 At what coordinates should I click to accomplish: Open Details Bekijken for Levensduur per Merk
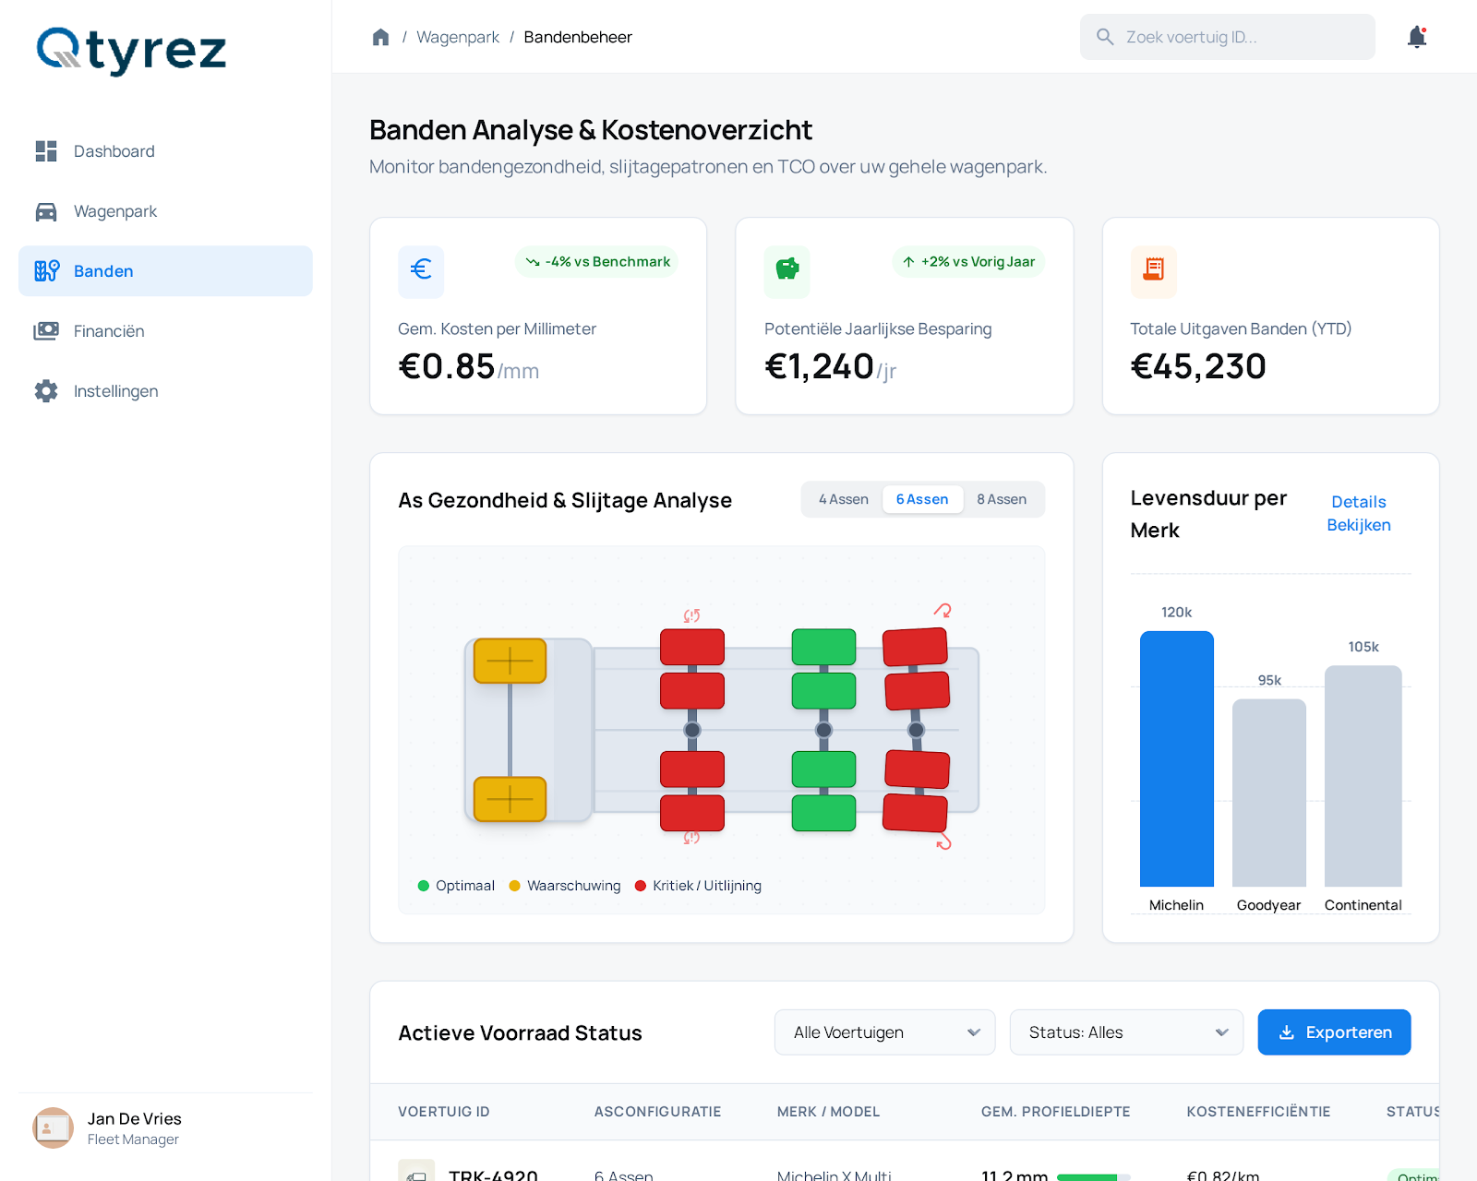pos(1358,513)
